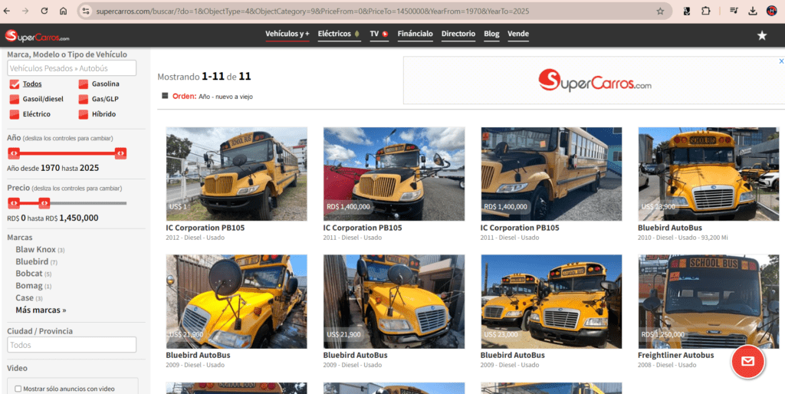Click the right year slider handle

point(120,154)
